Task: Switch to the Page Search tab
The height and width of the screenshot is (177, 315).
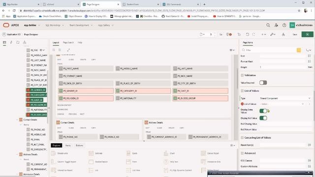Action: (x=68, y=43)
